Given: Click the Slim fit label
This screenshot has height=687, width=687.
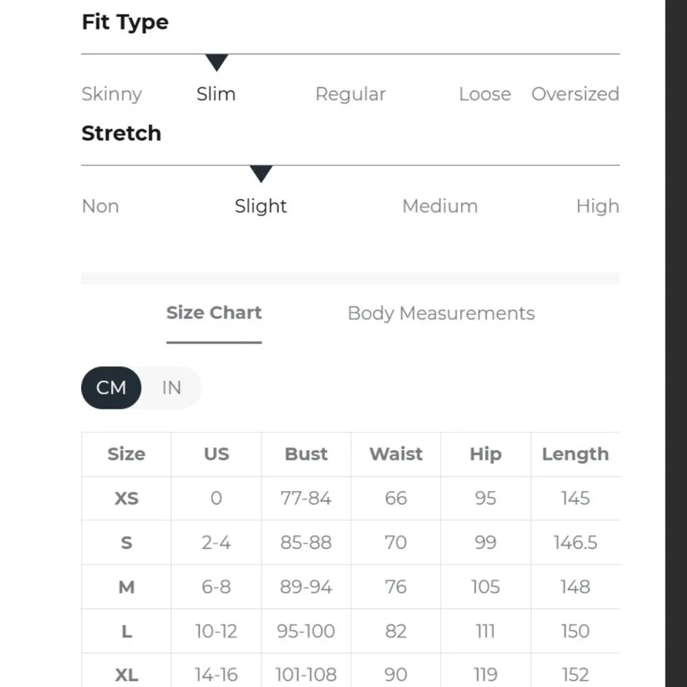Looking at the screenshot, I should click(x=216, y=94).
